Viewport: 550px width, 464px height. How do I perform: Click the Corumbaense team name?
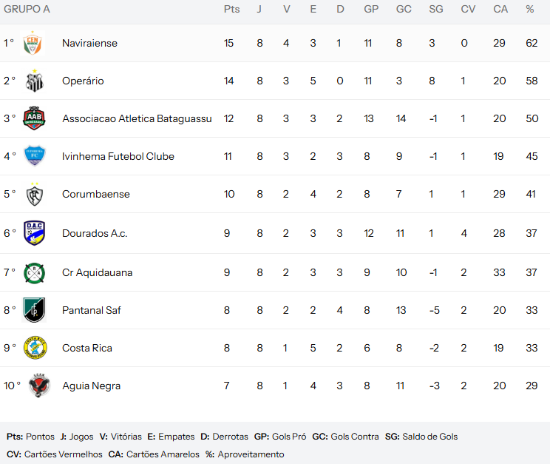point(96,194)
